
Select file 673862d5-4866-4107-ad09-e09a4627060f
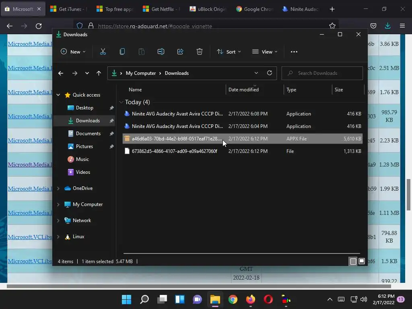click(x=243, y=151)
